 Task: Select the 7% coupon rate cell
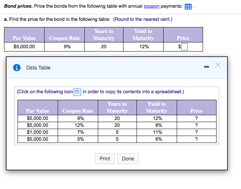click(78, 132)
